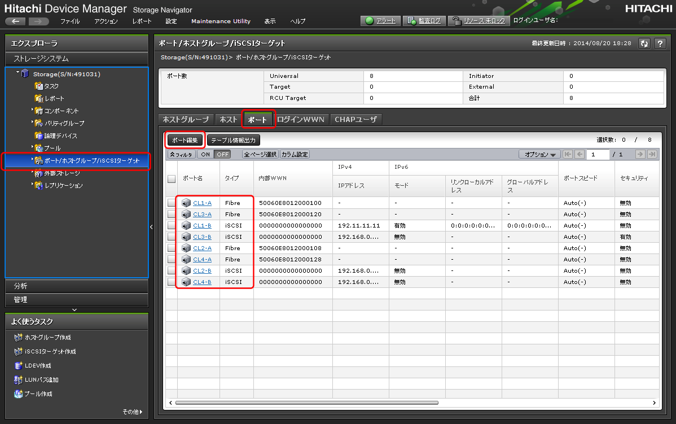Click the back navigation arrow button
This screenshot has height=424, width=676.
click(15, 21)
